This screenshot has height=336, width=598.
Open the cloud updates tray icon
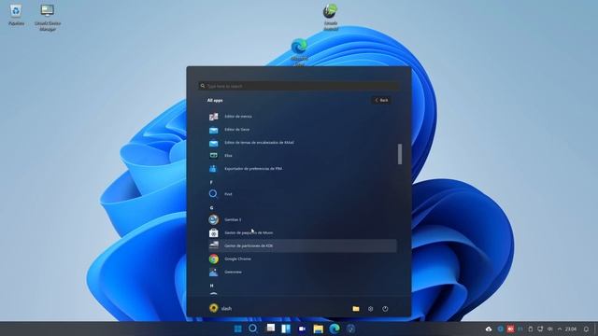click(489, 329)
